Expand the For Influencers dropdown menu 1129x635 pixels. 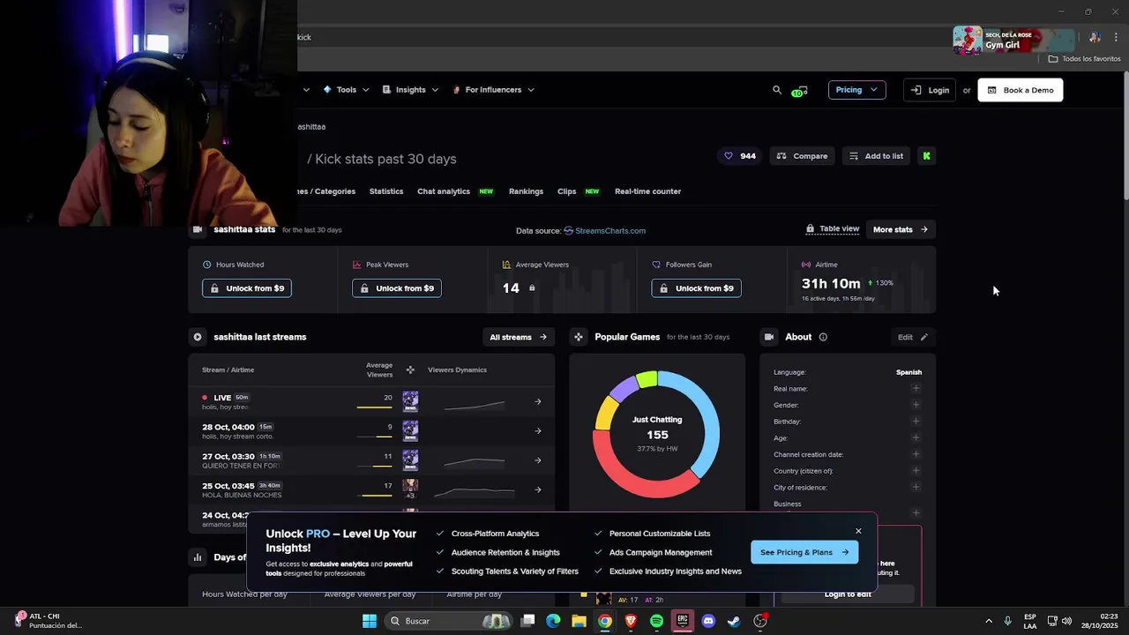[x=493, y=90]
